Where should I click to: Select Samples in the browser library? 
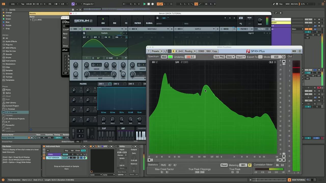coord(9,70)
